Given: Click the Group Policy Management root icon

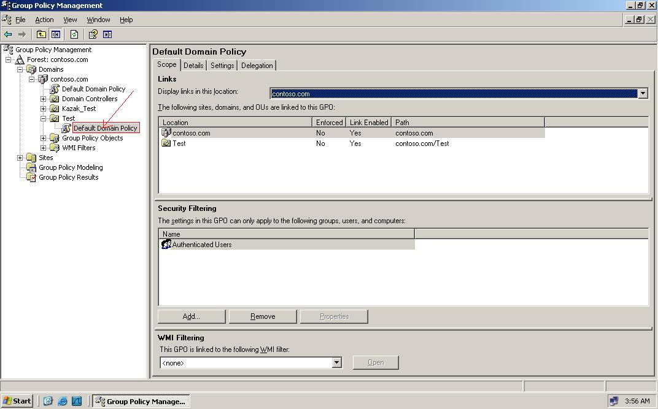Looking at the screenshot, I should coord(8,50).
